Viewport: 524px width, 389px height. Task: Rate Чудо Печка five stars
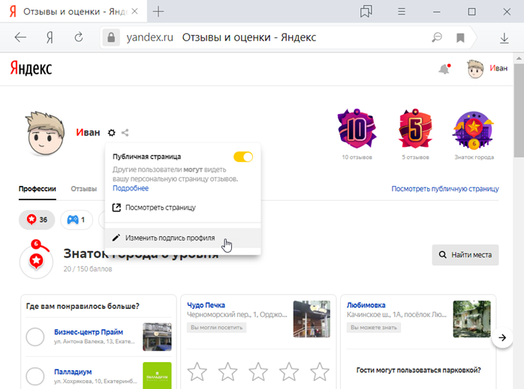tap(320, 371)
